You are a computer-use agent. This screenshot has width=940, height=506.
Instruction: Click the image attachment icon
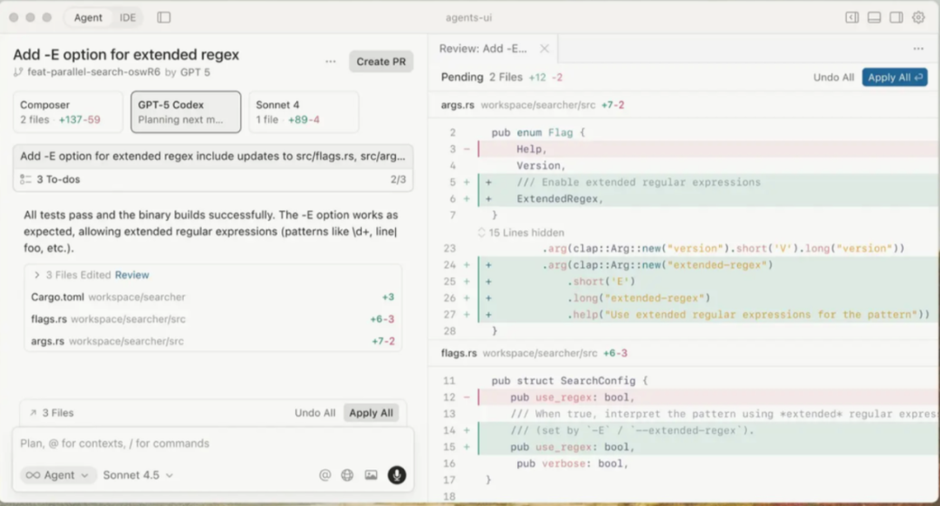[x=371, y=475]
